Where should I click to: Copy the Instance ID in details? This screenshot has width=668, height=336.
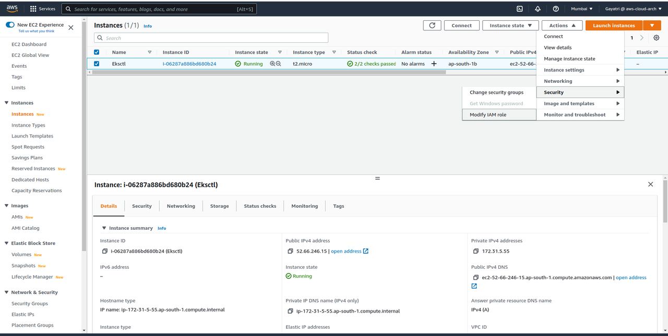tap(105, 251)
